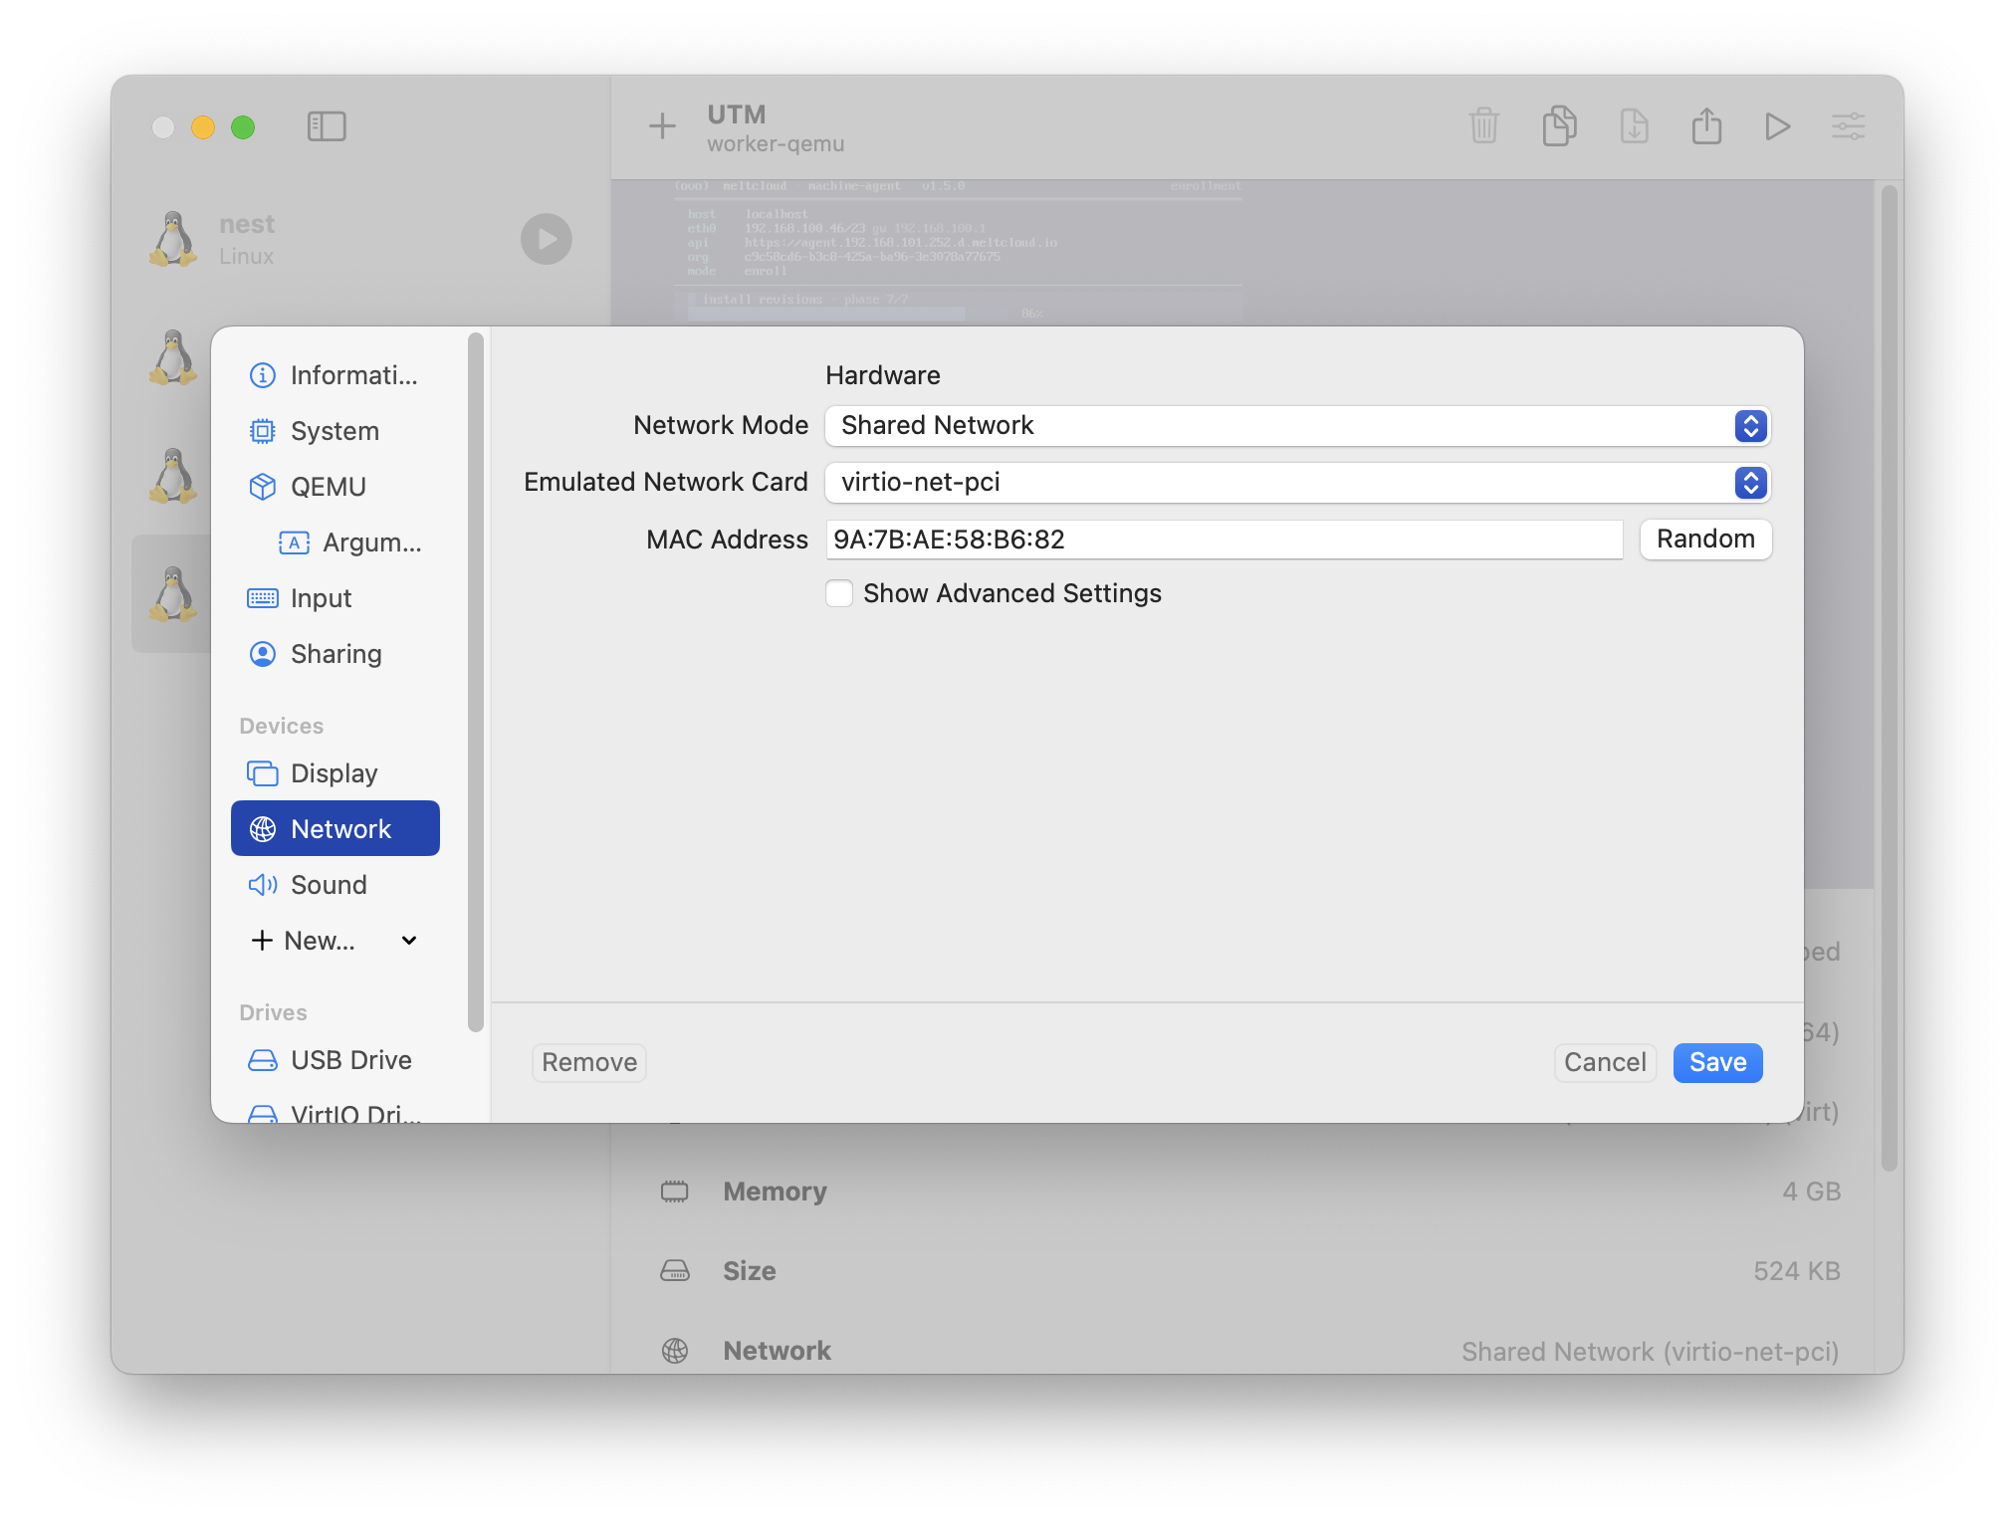Select the second penguin VM in sidebar
Image resolution: width=2015 pixels, height=1521 pixels.
coord(174,357)
